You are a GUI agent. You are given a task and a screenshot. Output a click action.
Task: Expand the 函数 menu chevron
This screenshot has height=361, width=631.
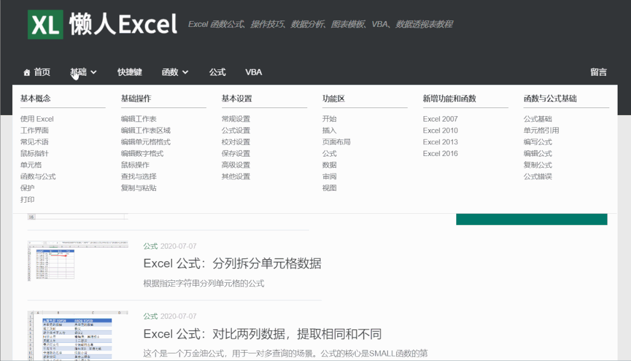point(185,72)
